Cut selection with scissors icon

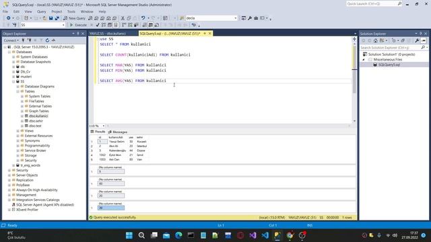(x=123, y=18)
